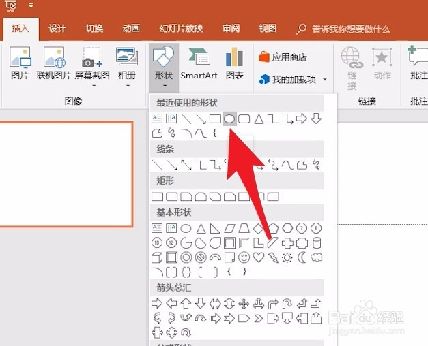Viewport: 428px width, 346px height.
Task: Collapse the 形状 shapes dropdown
Action: tap(164, 67)
